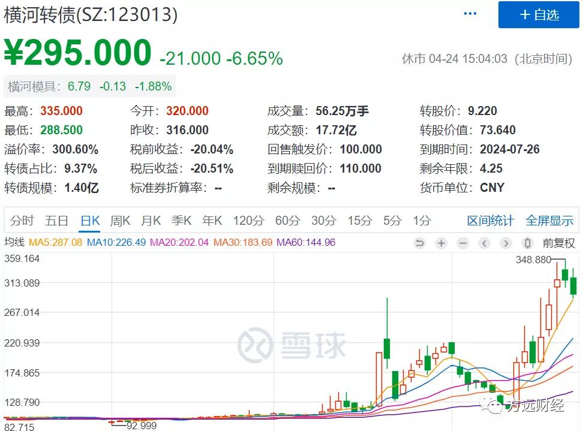
Task: Click 区间统计 interval statistics control
Action: (x=490, y=221)
